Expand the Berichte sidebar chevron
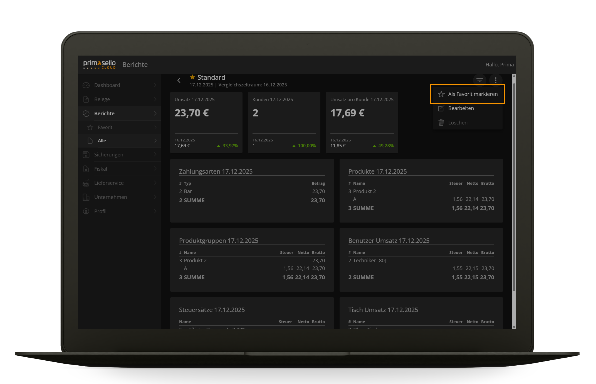Image resolution: width=596 pixels, height=384 pixels. point(155,114)
